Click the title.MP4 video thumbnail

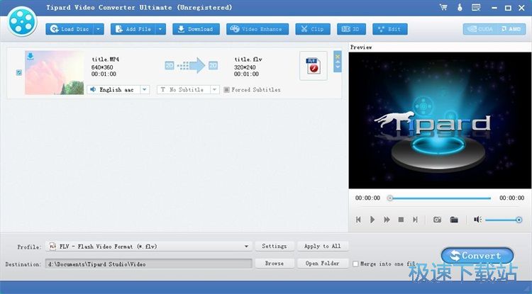coord(55,72)
